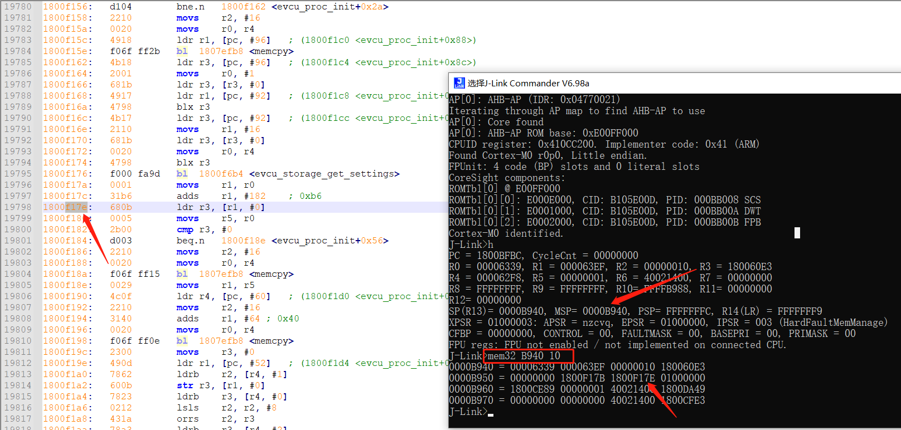Click the white block cursor in console
The height and width of the screenshot is (430, 901).
797,233
